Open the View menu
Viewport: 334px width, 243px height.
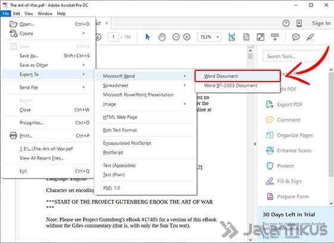pos(29,14)
